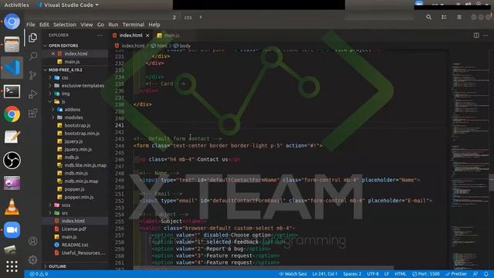Click the body breadcrumb item
494x278 pixels.
(x=182, y=46)
